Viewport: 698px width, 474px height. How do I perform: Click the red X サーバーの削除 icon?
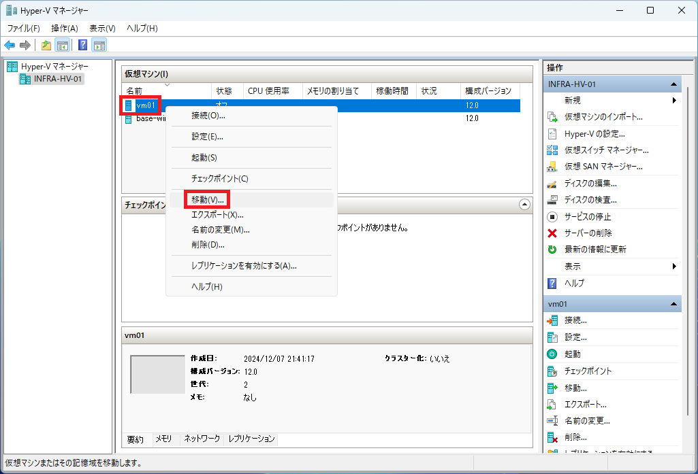pyautogui.click(x=552, y=233)
